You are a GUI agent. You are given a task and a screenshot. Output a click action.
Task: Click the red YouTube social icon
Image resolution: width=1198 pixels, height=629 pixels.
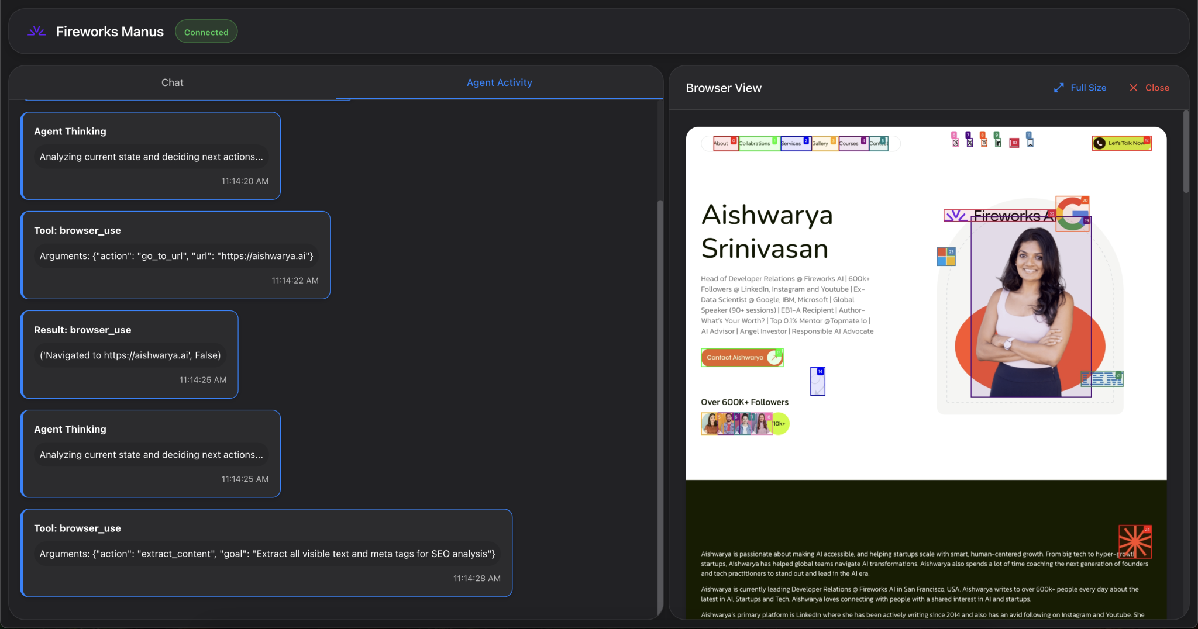[1014, 143]
